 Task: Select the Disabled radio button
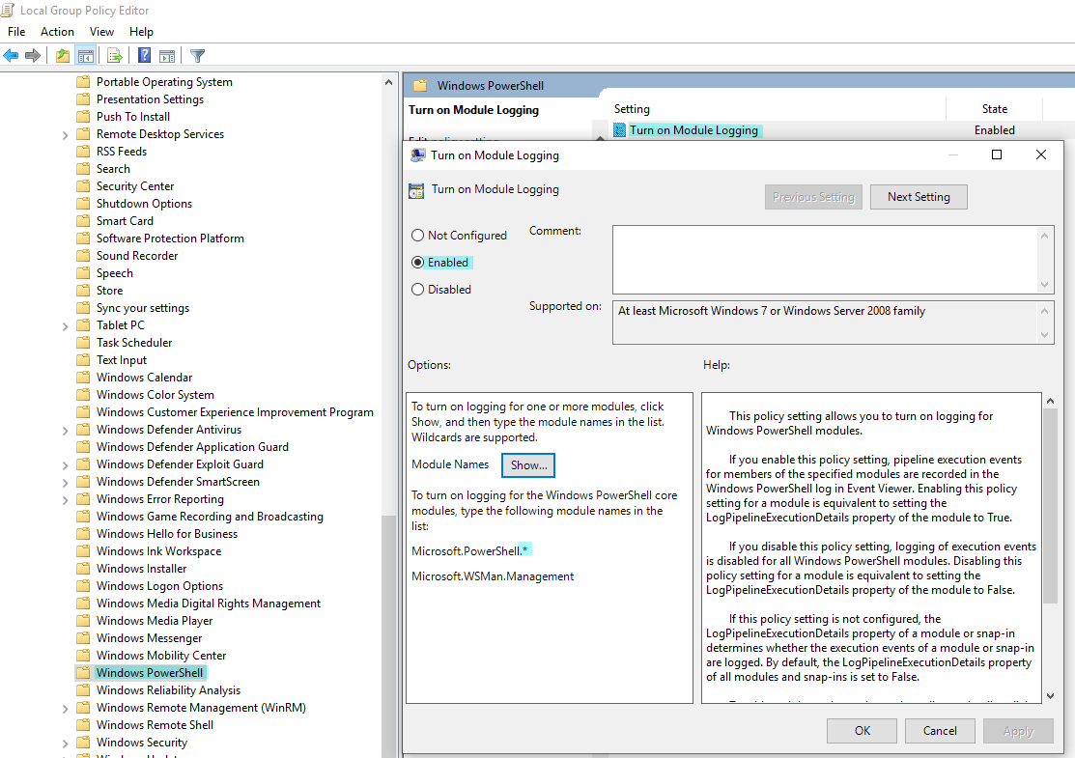tap(417, 290)
